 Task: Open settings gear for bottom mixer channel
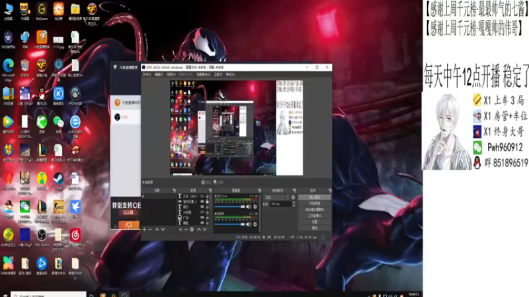pos(255,224)
